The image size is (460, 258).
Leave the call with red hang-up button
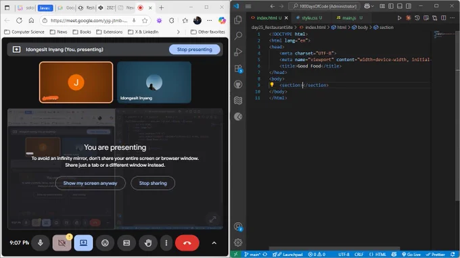pos(187,242)
